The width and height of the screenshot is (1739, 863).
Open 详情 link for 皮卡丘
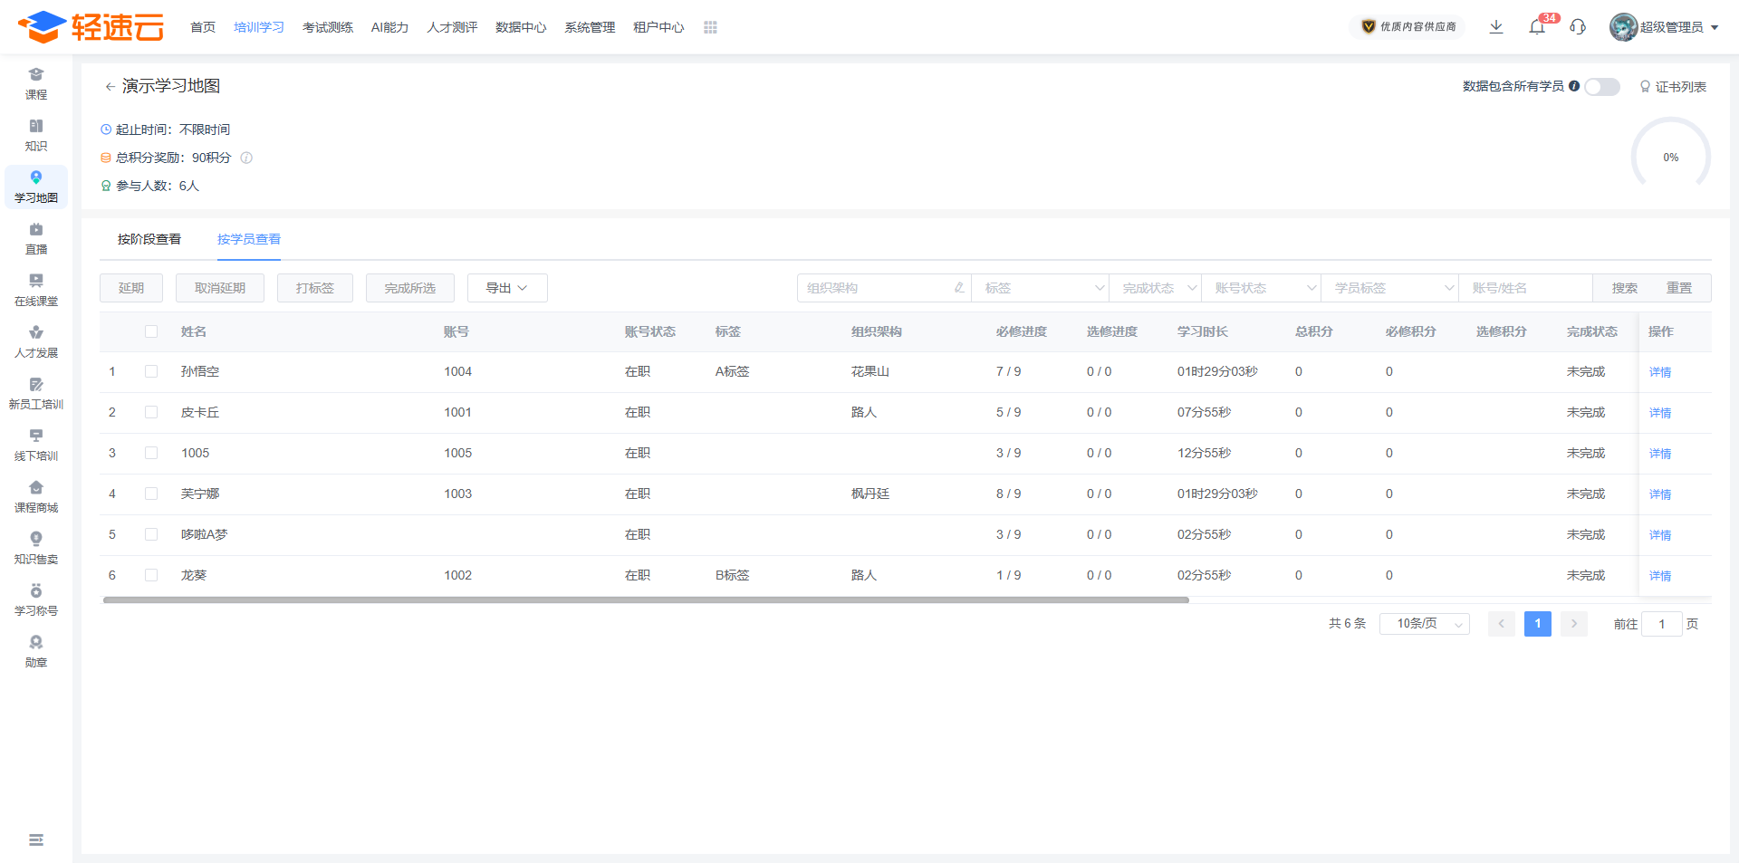point(1659,413)
